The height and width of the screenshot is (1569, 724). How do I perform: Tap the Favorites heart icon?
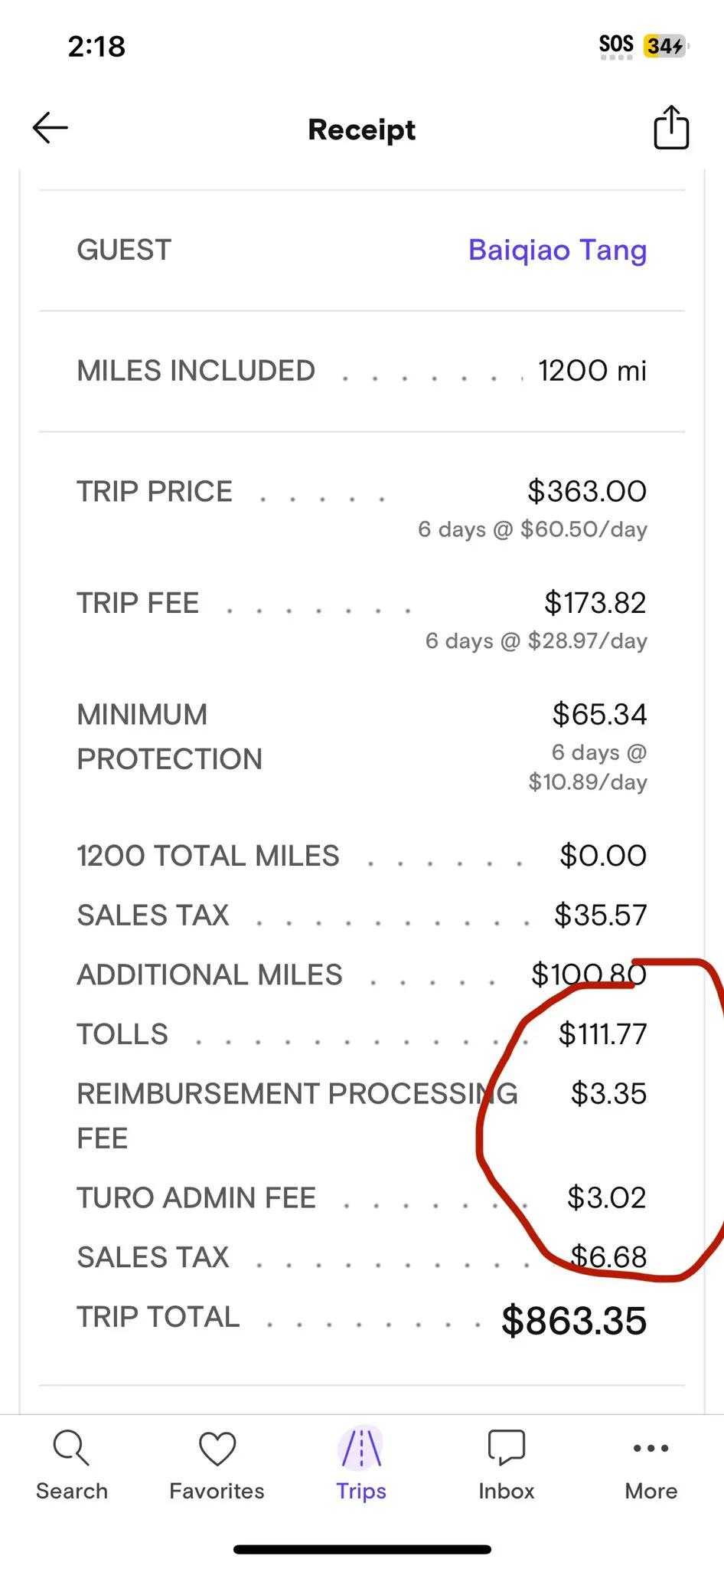point(217,1448)
